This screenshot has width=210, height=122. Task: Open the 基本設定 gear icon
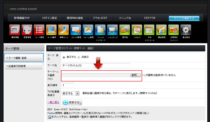coord(186,30)
